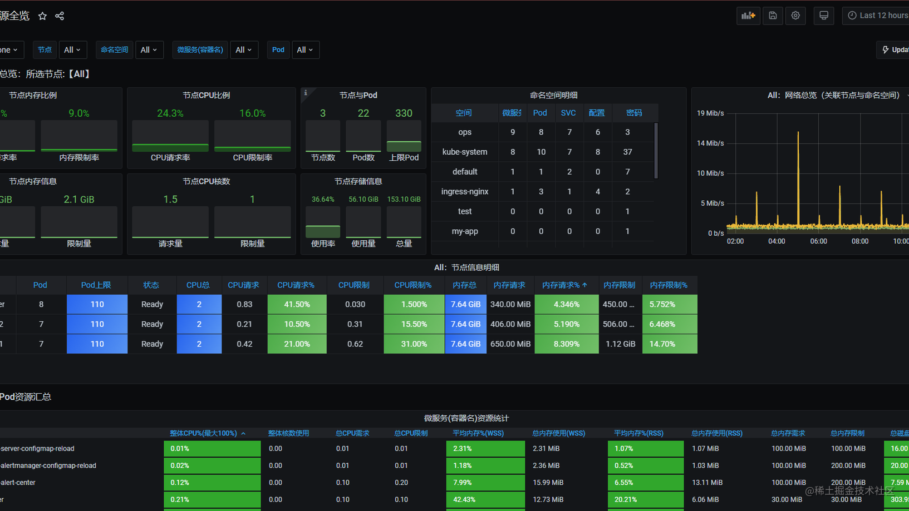Open the Pod All dropdown

tap(305, 50)
